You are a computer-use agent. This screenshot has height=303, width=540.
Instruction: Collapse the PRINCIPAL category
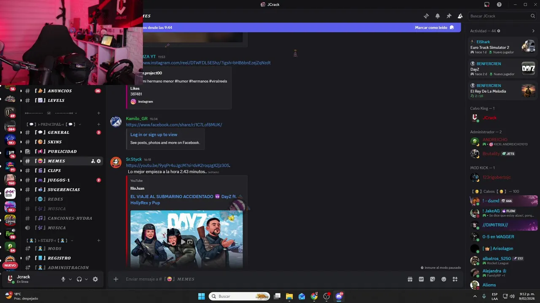[x=53, y=125]
